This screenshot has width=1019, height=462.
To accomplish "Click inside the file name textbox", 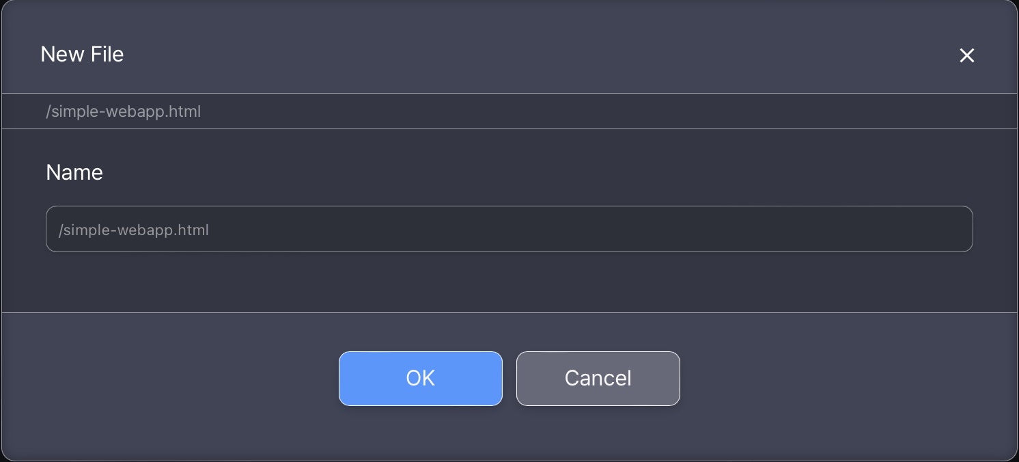I will pos(509,229).
